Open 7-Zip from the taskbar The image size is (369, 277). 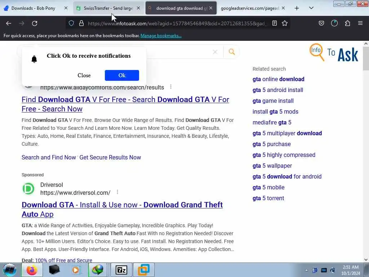[x=121, y=270]
